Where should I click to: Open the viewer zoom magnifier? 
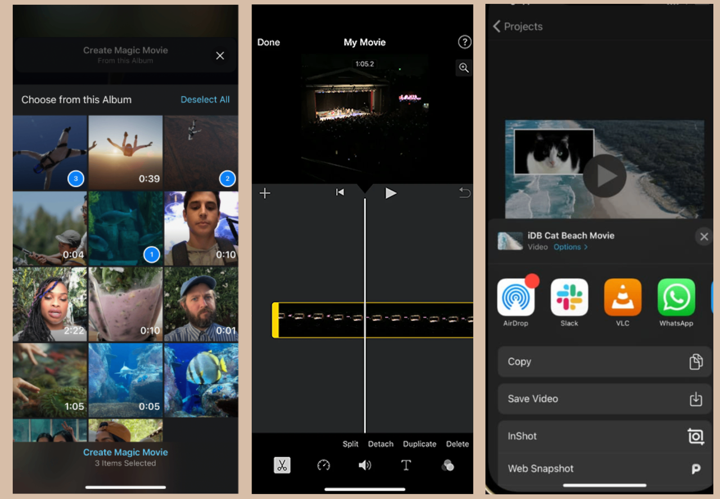click(x=463, y=68)
